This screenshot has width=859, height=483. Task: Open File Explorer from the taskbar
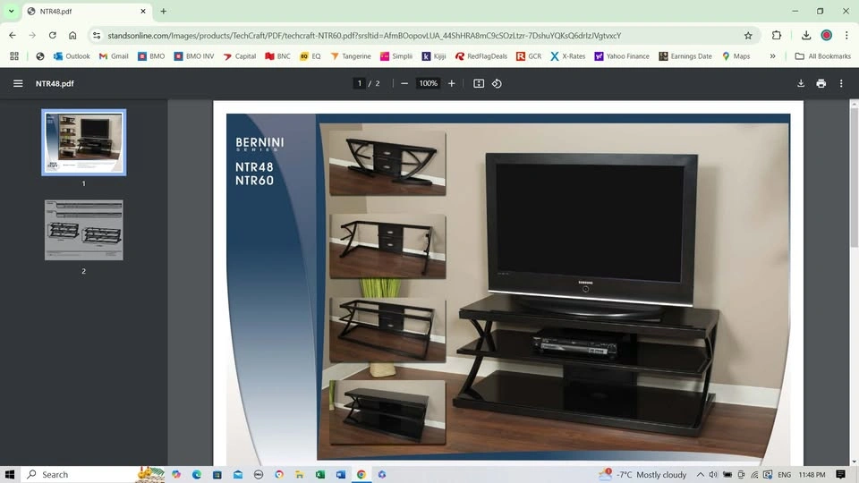tap(299, 474)
